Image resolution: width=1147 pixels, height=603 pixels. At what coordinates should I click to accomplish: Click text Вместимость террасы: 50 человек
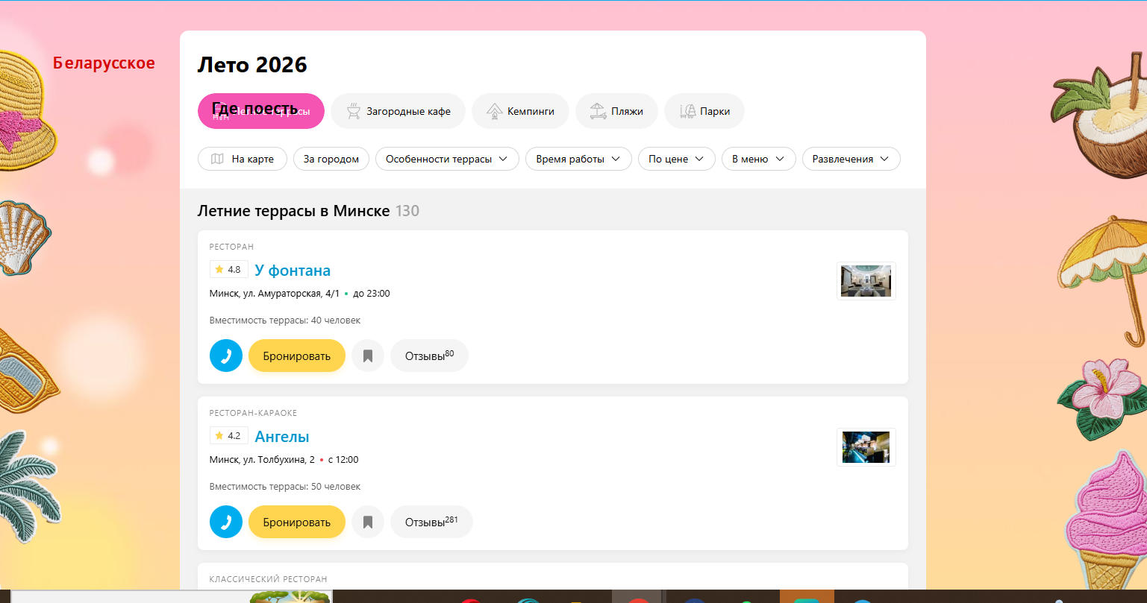(285, 487)
